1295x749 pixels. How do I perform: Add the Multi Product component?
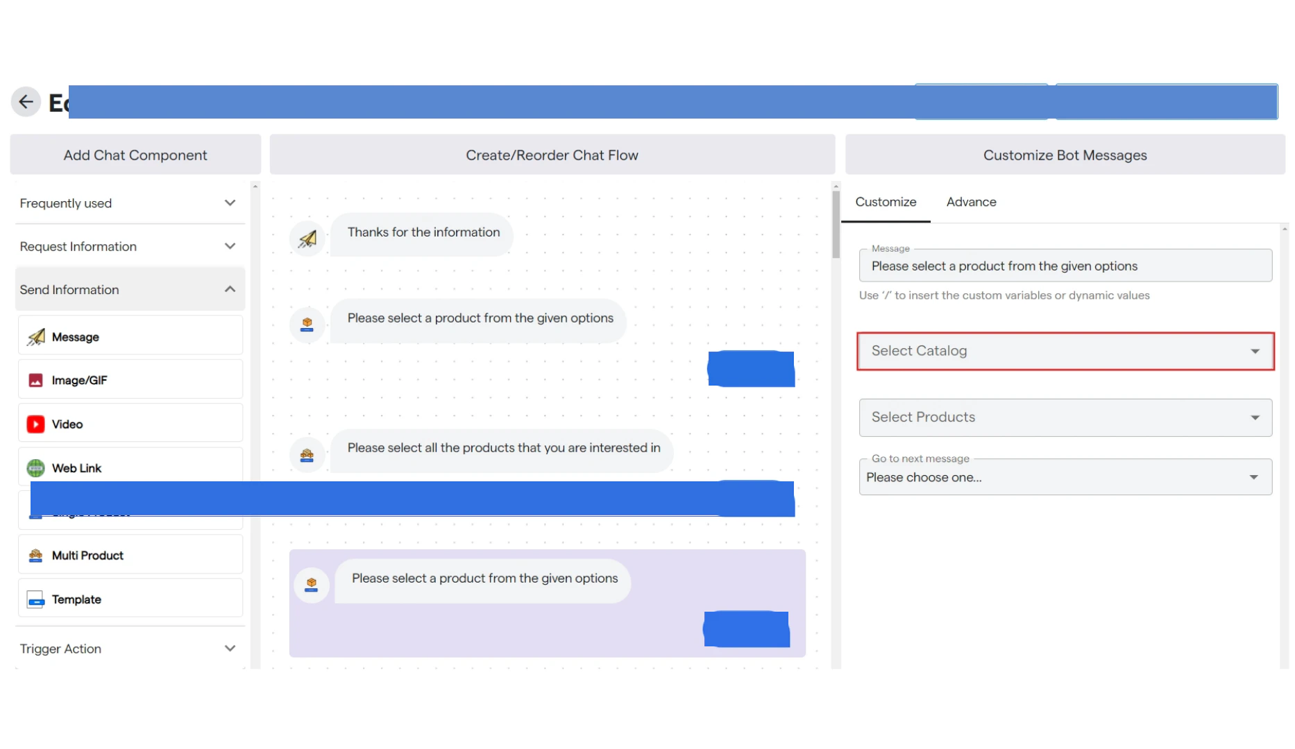pyautogui.click(x=130, y=556)
